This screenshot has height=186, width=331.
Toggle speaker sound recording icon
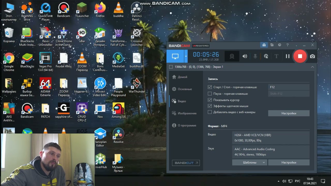point(245,56)
